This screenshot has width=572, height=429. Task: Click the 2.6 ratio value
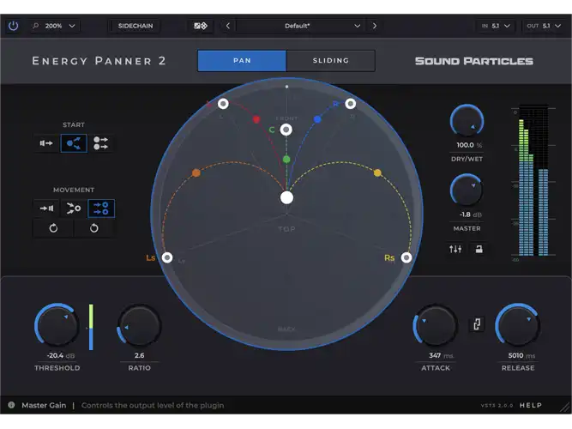[x=139, y=355]
